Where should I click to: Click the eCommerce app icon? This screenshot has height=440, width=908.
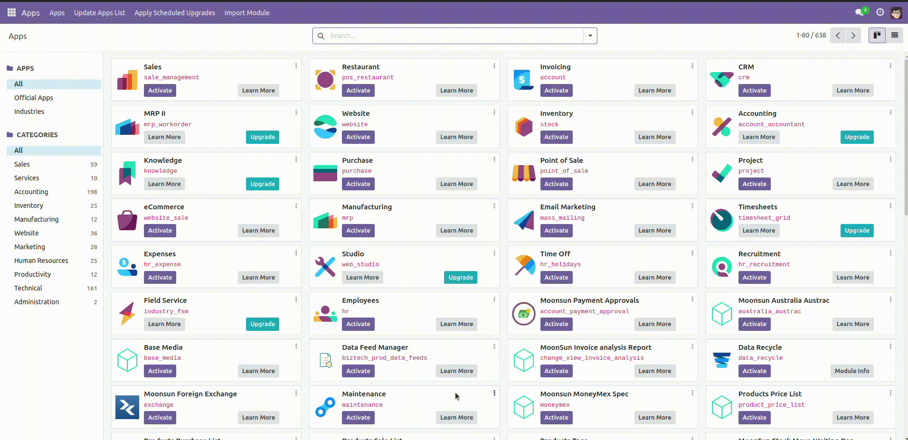tap(127, 220)
